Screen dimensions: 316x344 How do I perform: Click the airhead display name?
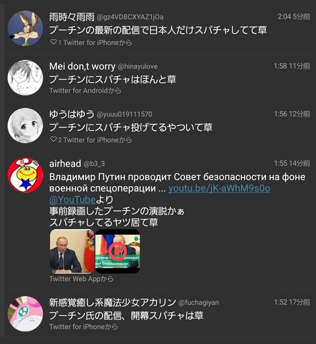[65, 164]
